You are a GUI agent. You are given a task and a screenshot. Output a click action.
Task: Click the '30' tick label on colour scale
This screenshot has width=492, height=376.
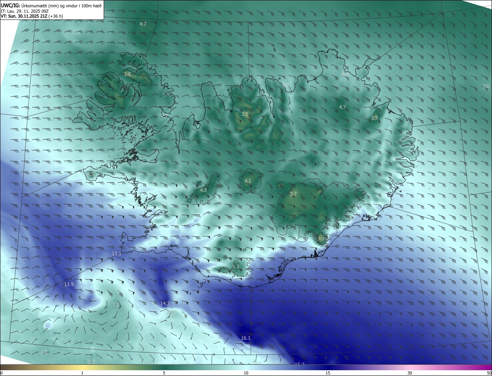pyautogui.click(x=410, y=373)
